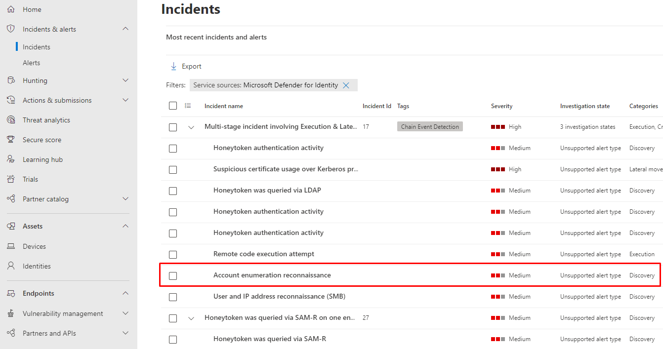
Task: Sort by the Severity column header
Action: click(x=501, y=106)
